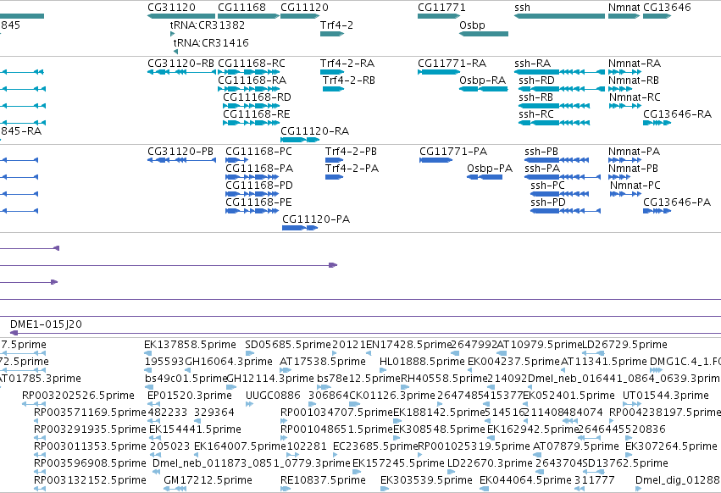Select EK044064.5prime EST label
This screenshot has height=493, width=721.
coord(525,480)
